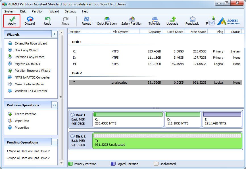
Task: Click the Redo toolbar icon
Action: (x=65, y=21)
